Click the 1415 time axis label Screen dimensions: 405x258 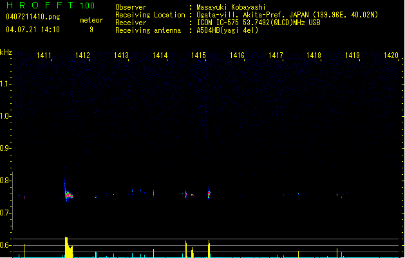coord(198,55)
